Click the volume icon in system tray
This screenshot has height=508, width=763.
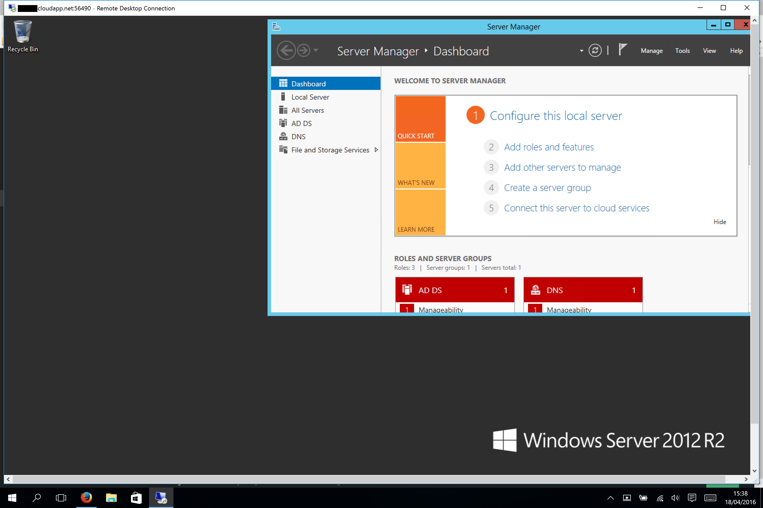pyautogui.click(x=675, y=498)
